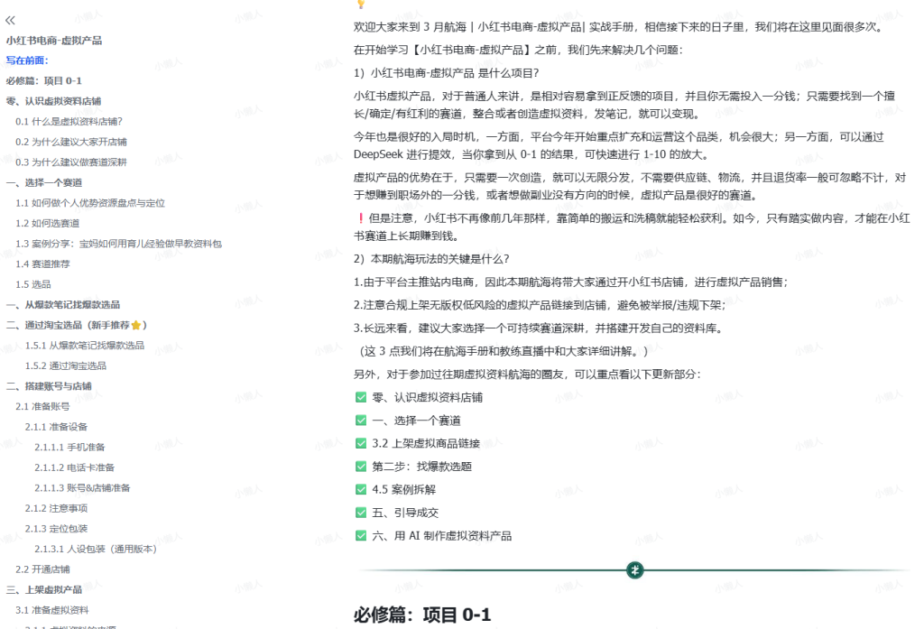Open 2.1.3.1 人设包装（通用版本）

96,549
